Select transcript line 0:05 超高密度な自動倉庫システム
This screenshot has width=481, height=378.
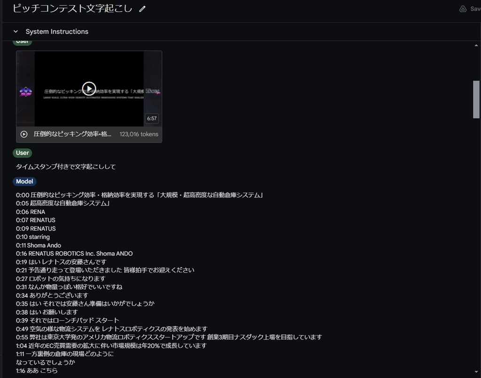[63, 204]
